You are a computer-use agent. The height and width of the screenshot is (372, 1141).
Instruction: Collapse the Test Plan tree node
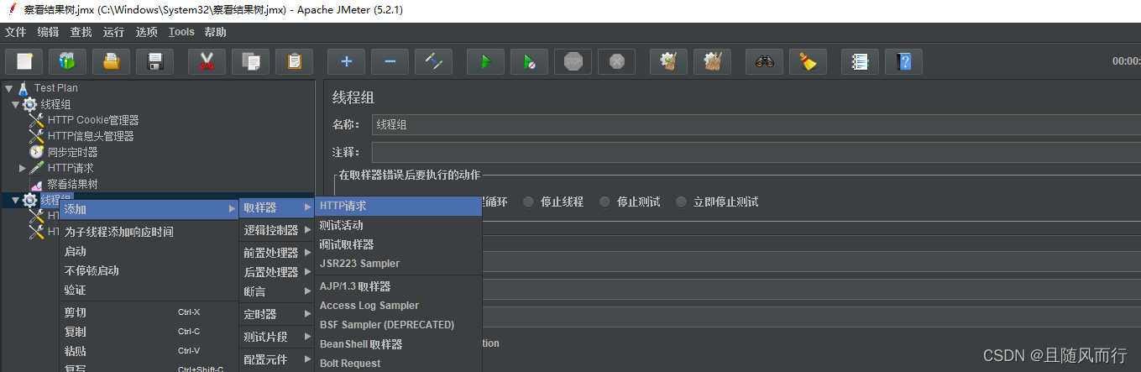coord(8,87)
